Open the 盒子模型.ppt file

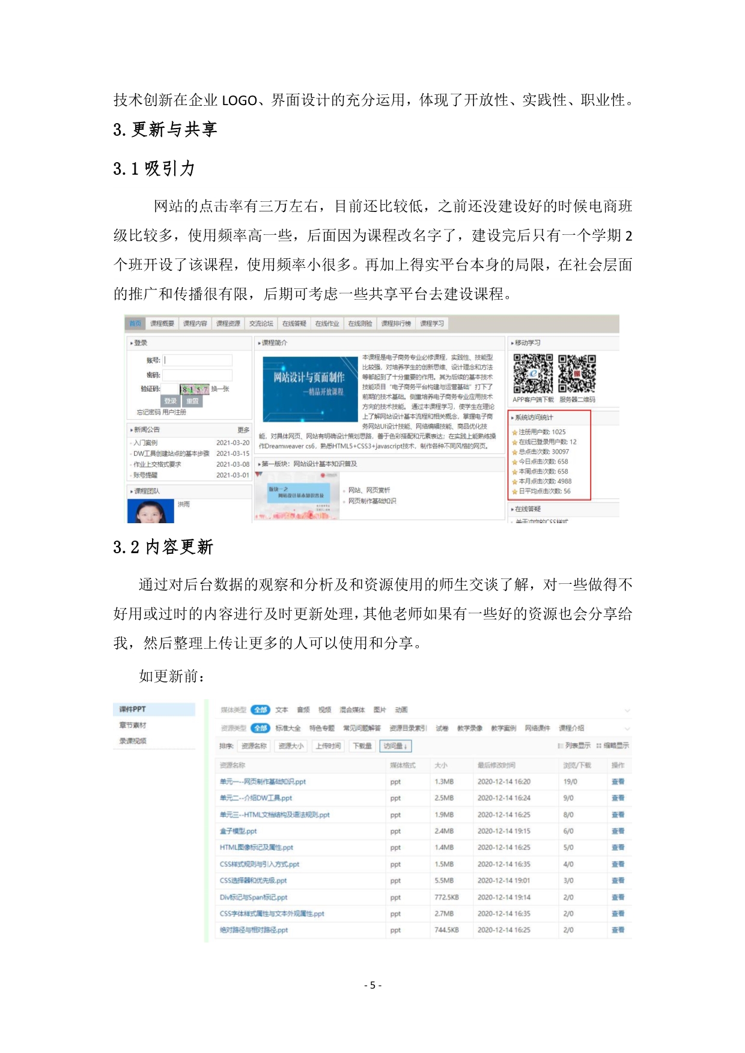[x=238, y=831]
